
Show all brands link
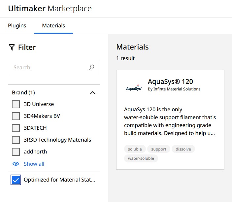(x=34, y=164)
